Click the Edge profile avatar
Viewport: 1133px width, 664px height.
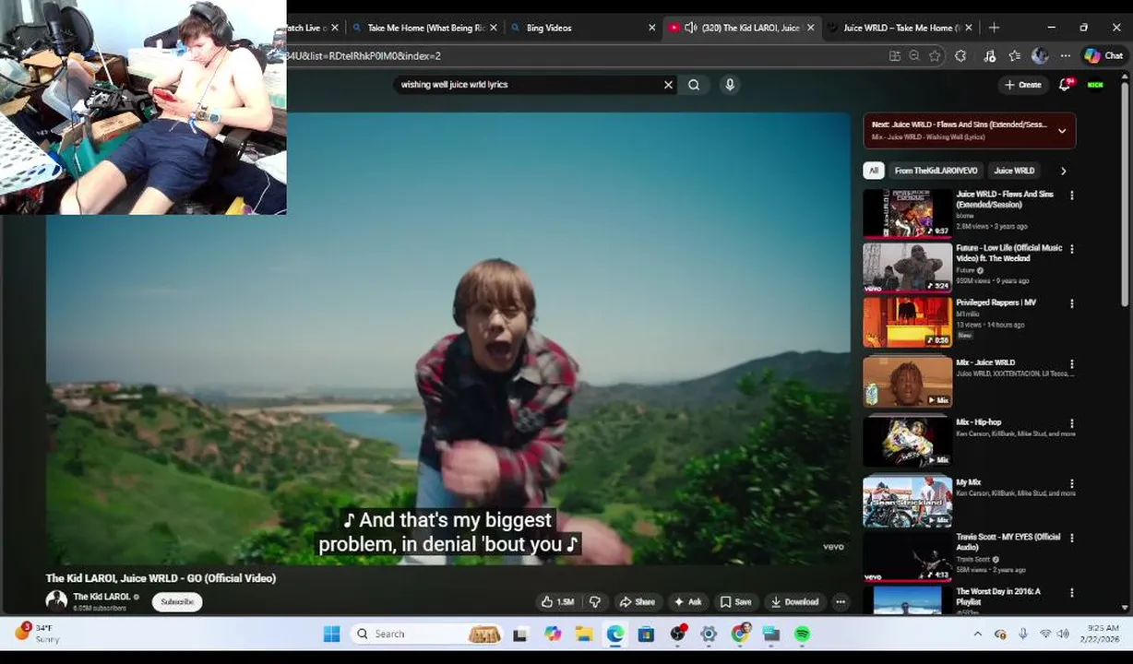click(x=1040, y=55)
